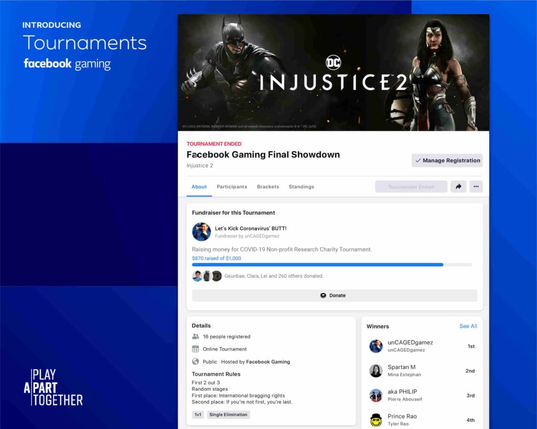
Task: Click the Single Elimination tag
Action: click(229, 415)
